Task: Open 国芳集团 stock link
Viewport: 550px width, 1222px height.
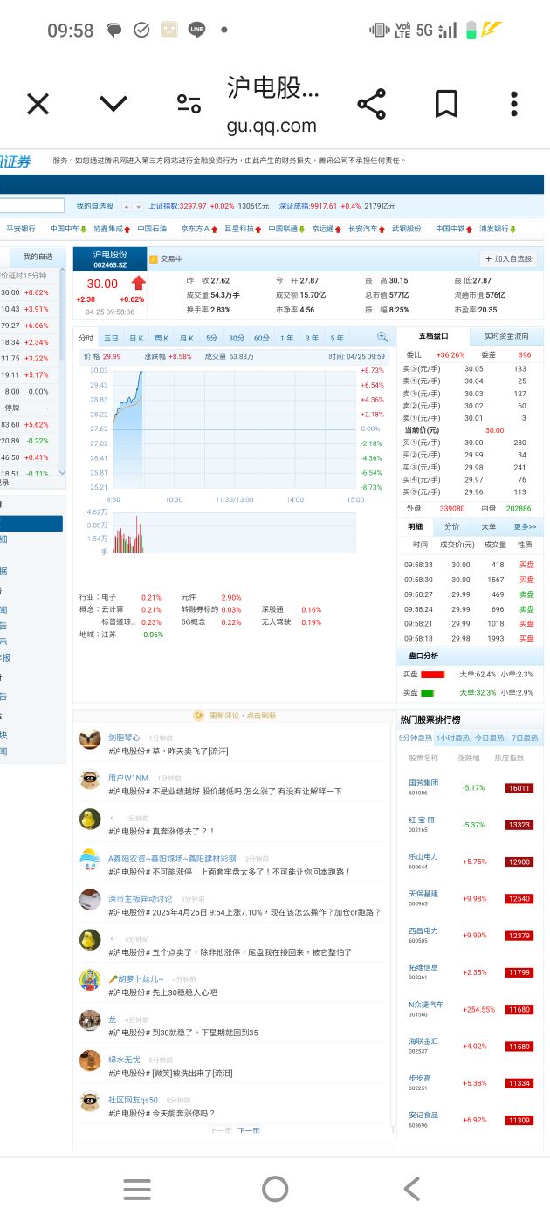Action: click(x=423, y=783)
